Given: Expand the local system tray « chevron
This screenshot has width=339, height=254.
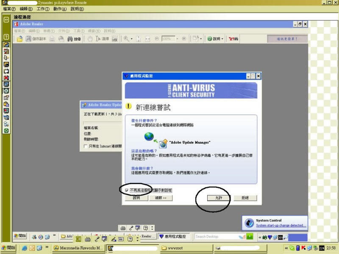Looking at the screenshot, I should [x=286, y=248].
